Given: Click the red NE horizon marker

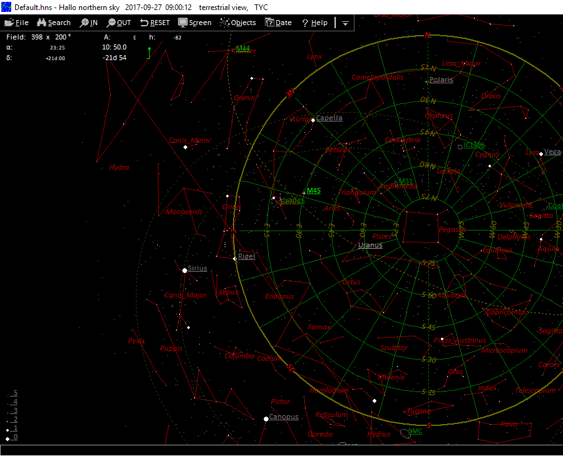Looking at the screenshot, I should click(290, 93).
